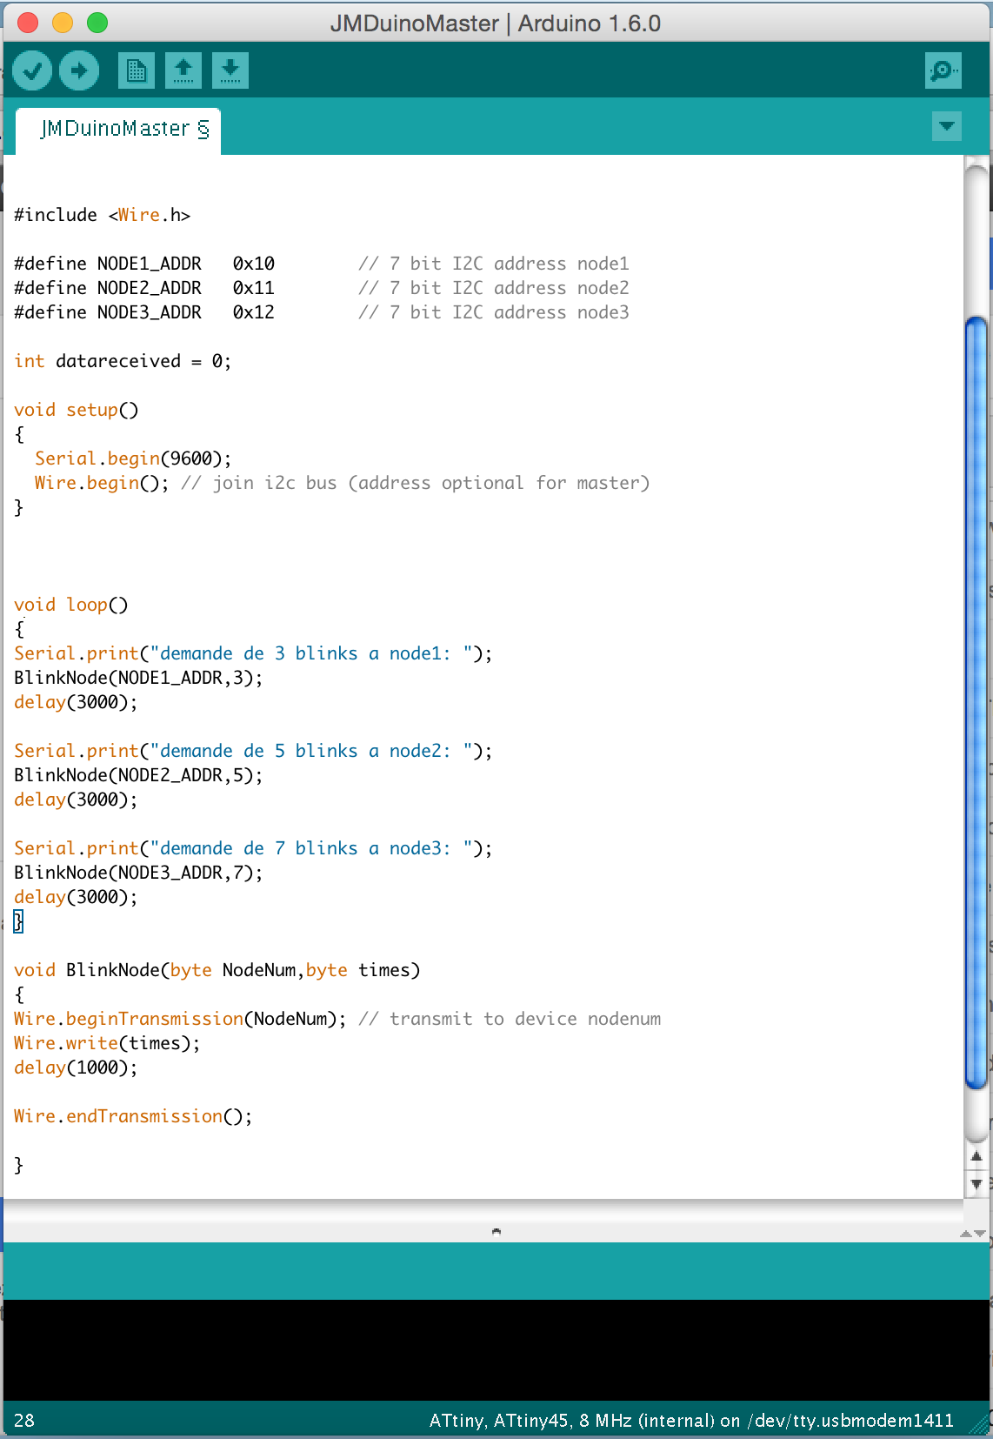
Task: Click the 'void loop()' line
Action: point(71,605)
